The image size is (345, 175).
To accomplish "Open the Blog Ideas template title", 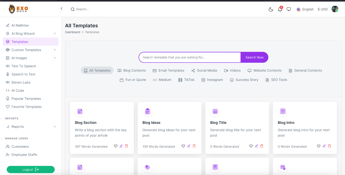I will point(151,122).
